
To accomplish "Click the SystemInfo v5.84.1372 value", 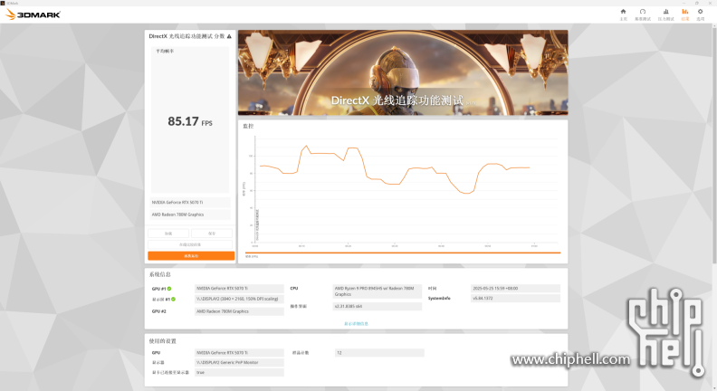I will (515, 298).
